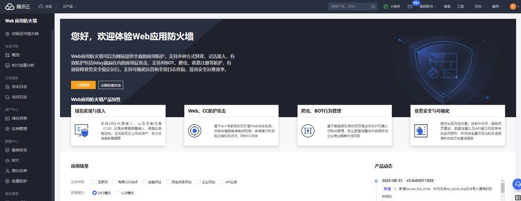The width and height of the screenshot is (521, 201).
Task: Select the CLB模式 radio button
Action: coord(118,193)
